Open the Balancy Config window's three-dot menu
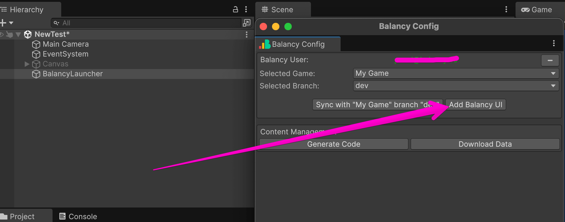The width and height of the screenshot is (565, 222). [554, 43]
